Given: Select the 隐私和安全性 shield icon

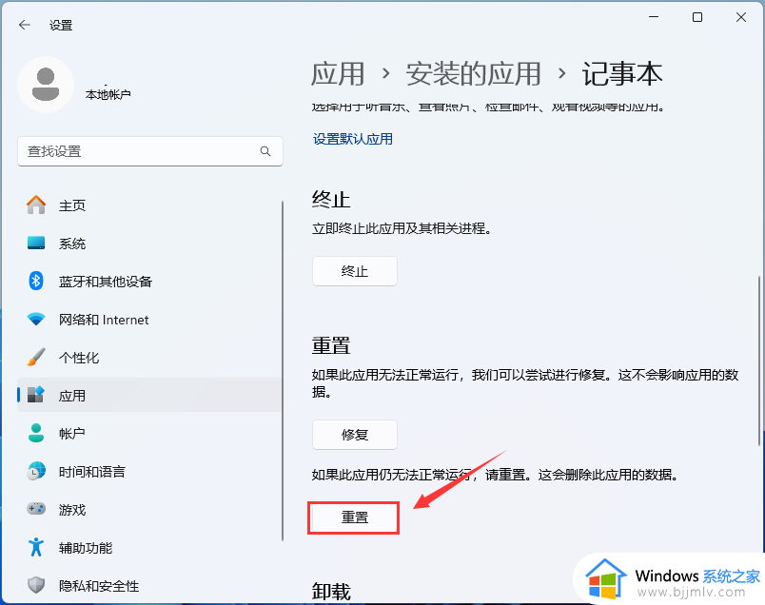Looking at the screenshot, I should pyautogui.click(x=36, y=585).
